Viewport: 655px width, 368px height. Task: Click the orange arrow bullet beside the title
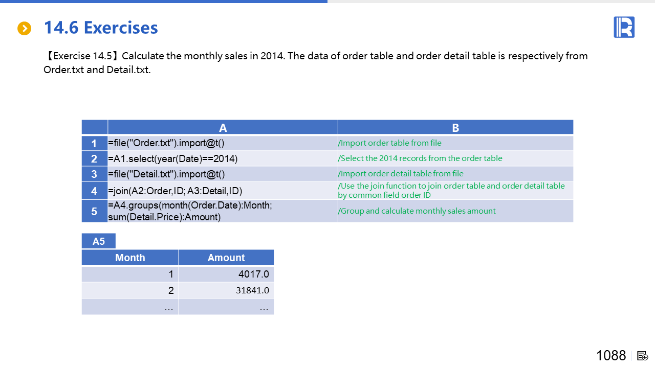coord(24,29)
